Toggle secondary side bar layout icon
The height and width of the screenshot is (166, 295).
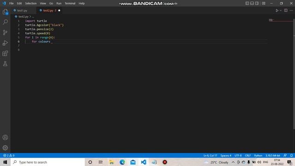point(257,3)
